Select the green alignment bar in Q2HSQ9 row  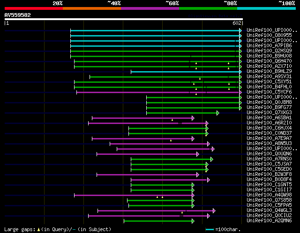tap(155, 51)
